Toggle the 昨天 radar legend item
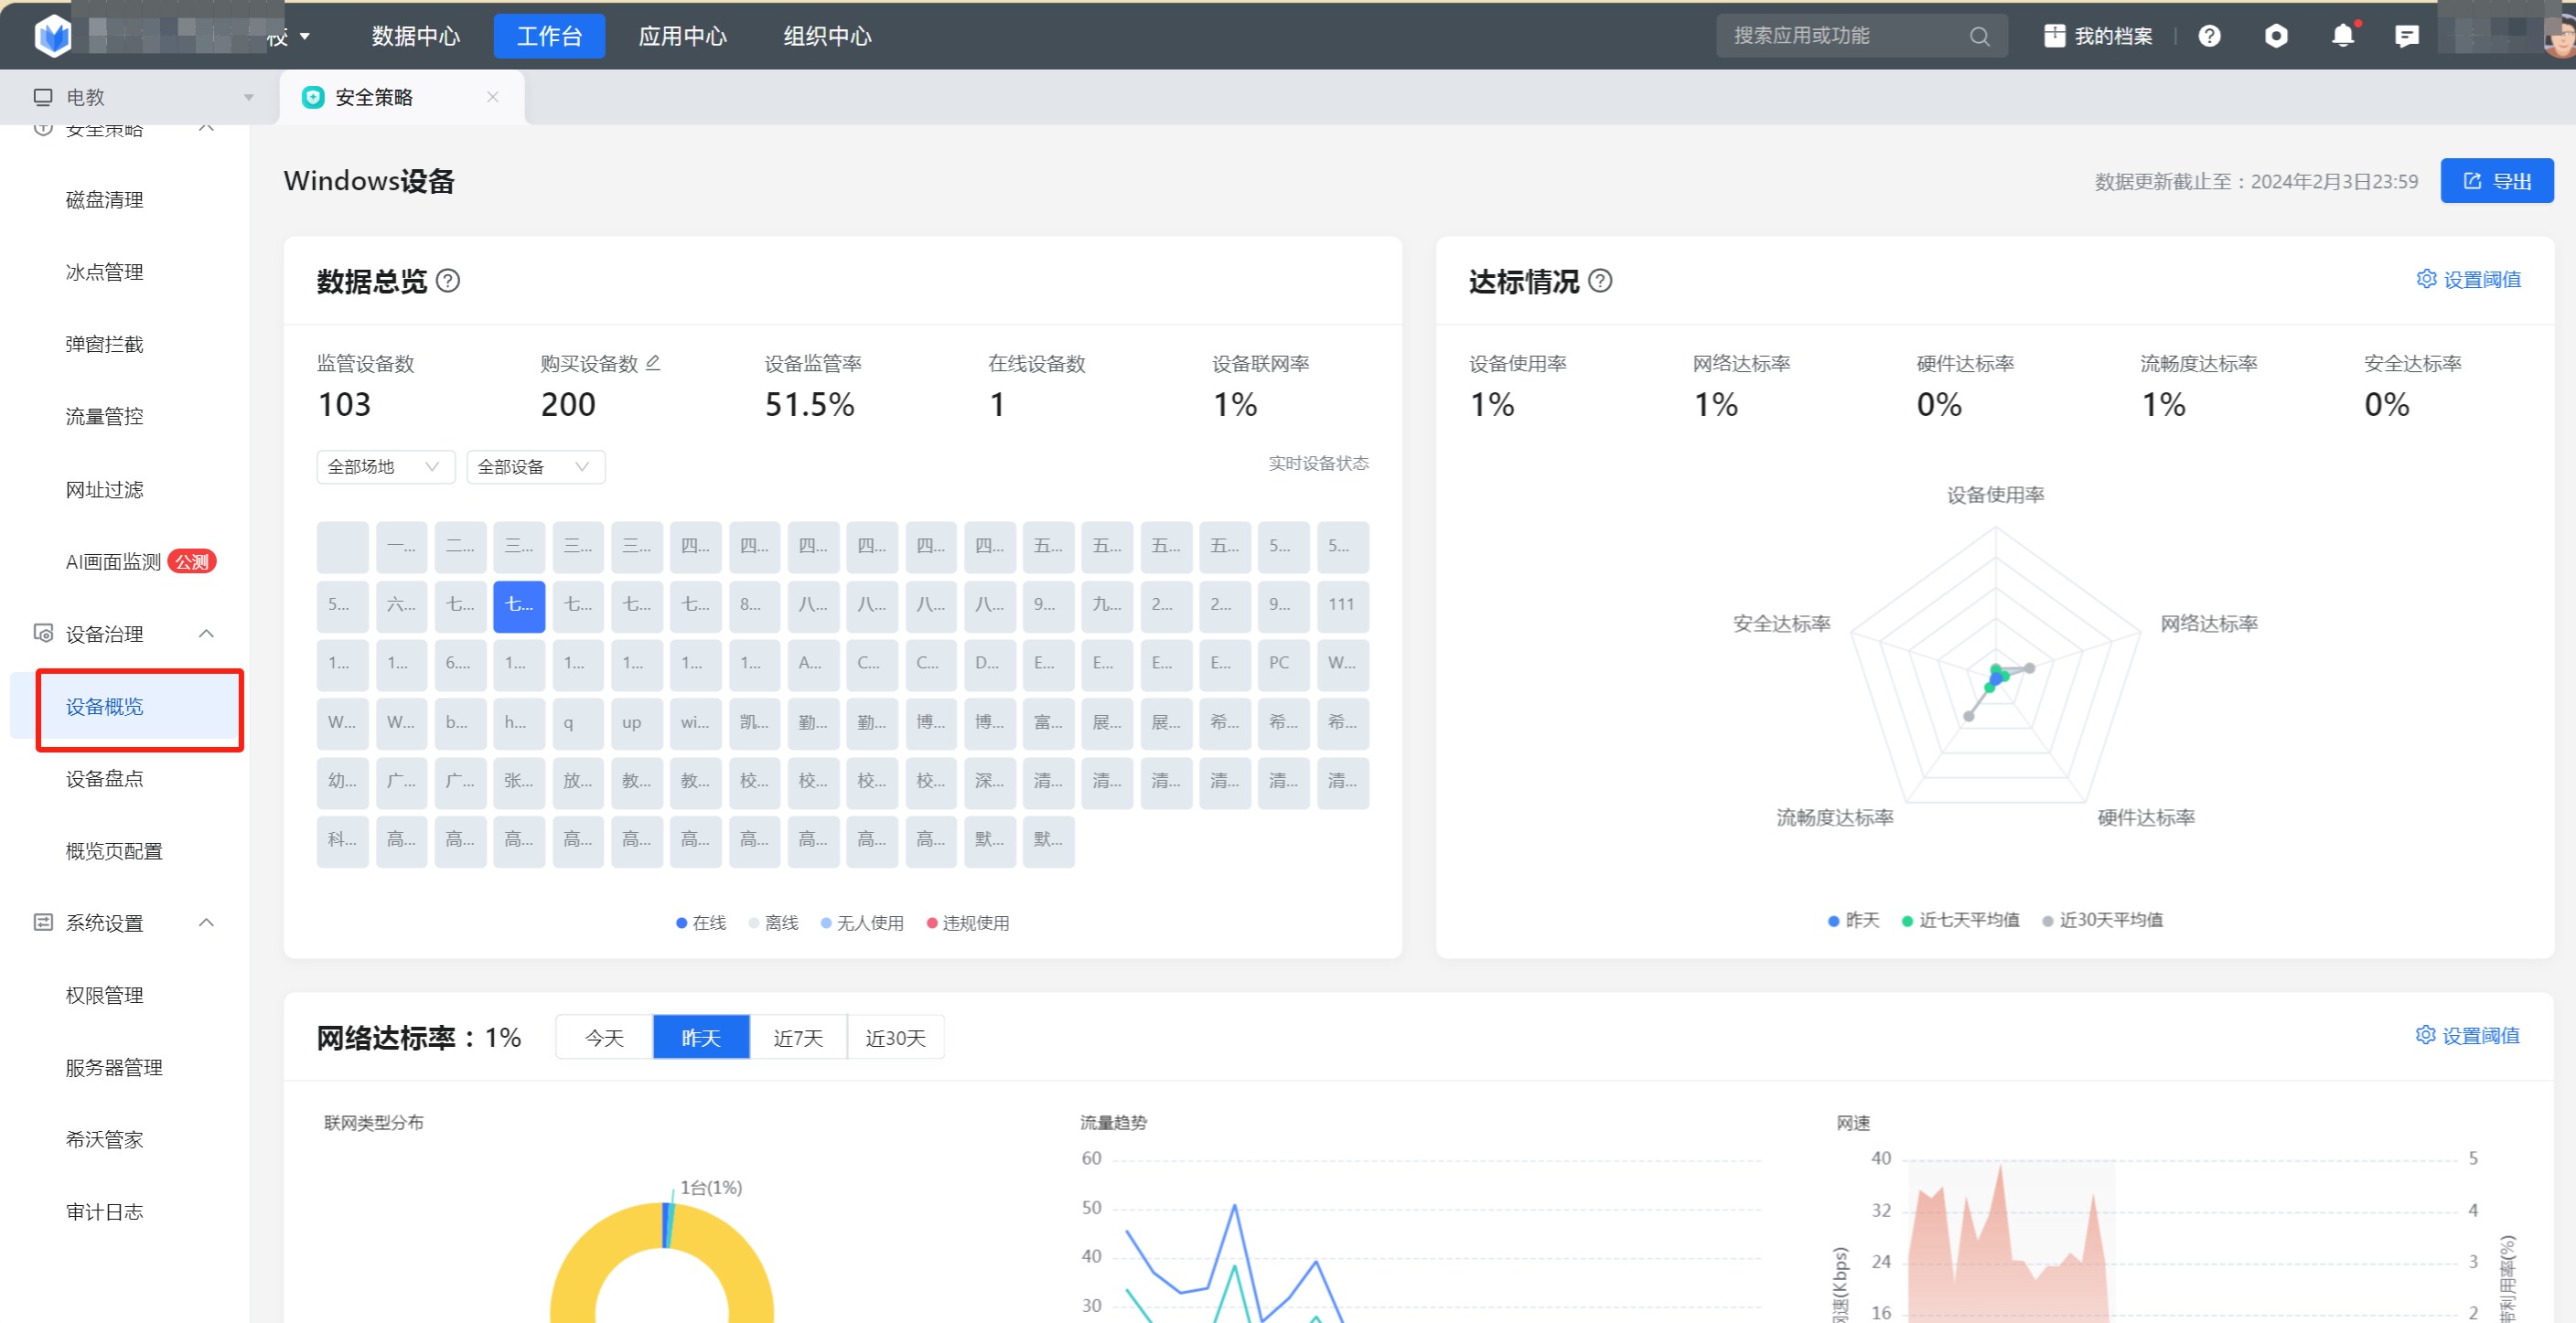This screenshot has width=2576, height=1323. click(1853, 919)
